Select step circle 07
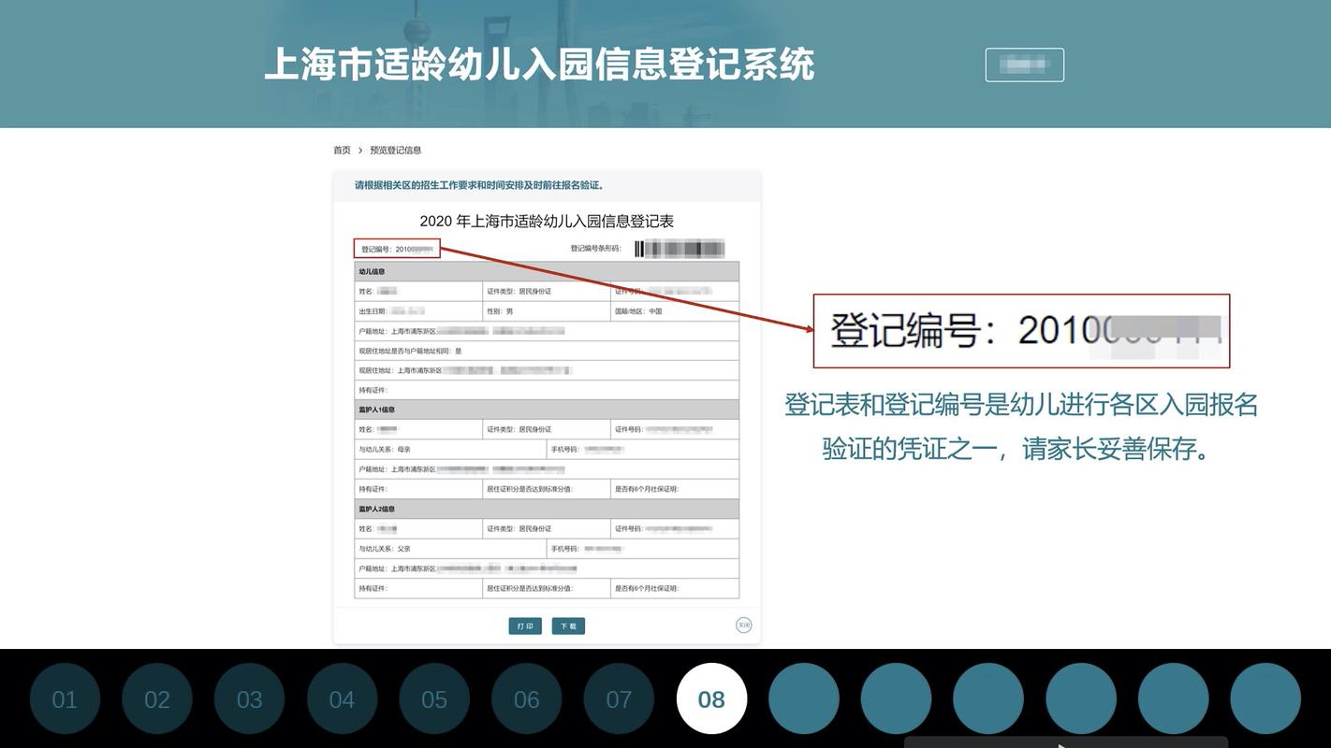Screen dimensions: 1331x748 point(619,698)
